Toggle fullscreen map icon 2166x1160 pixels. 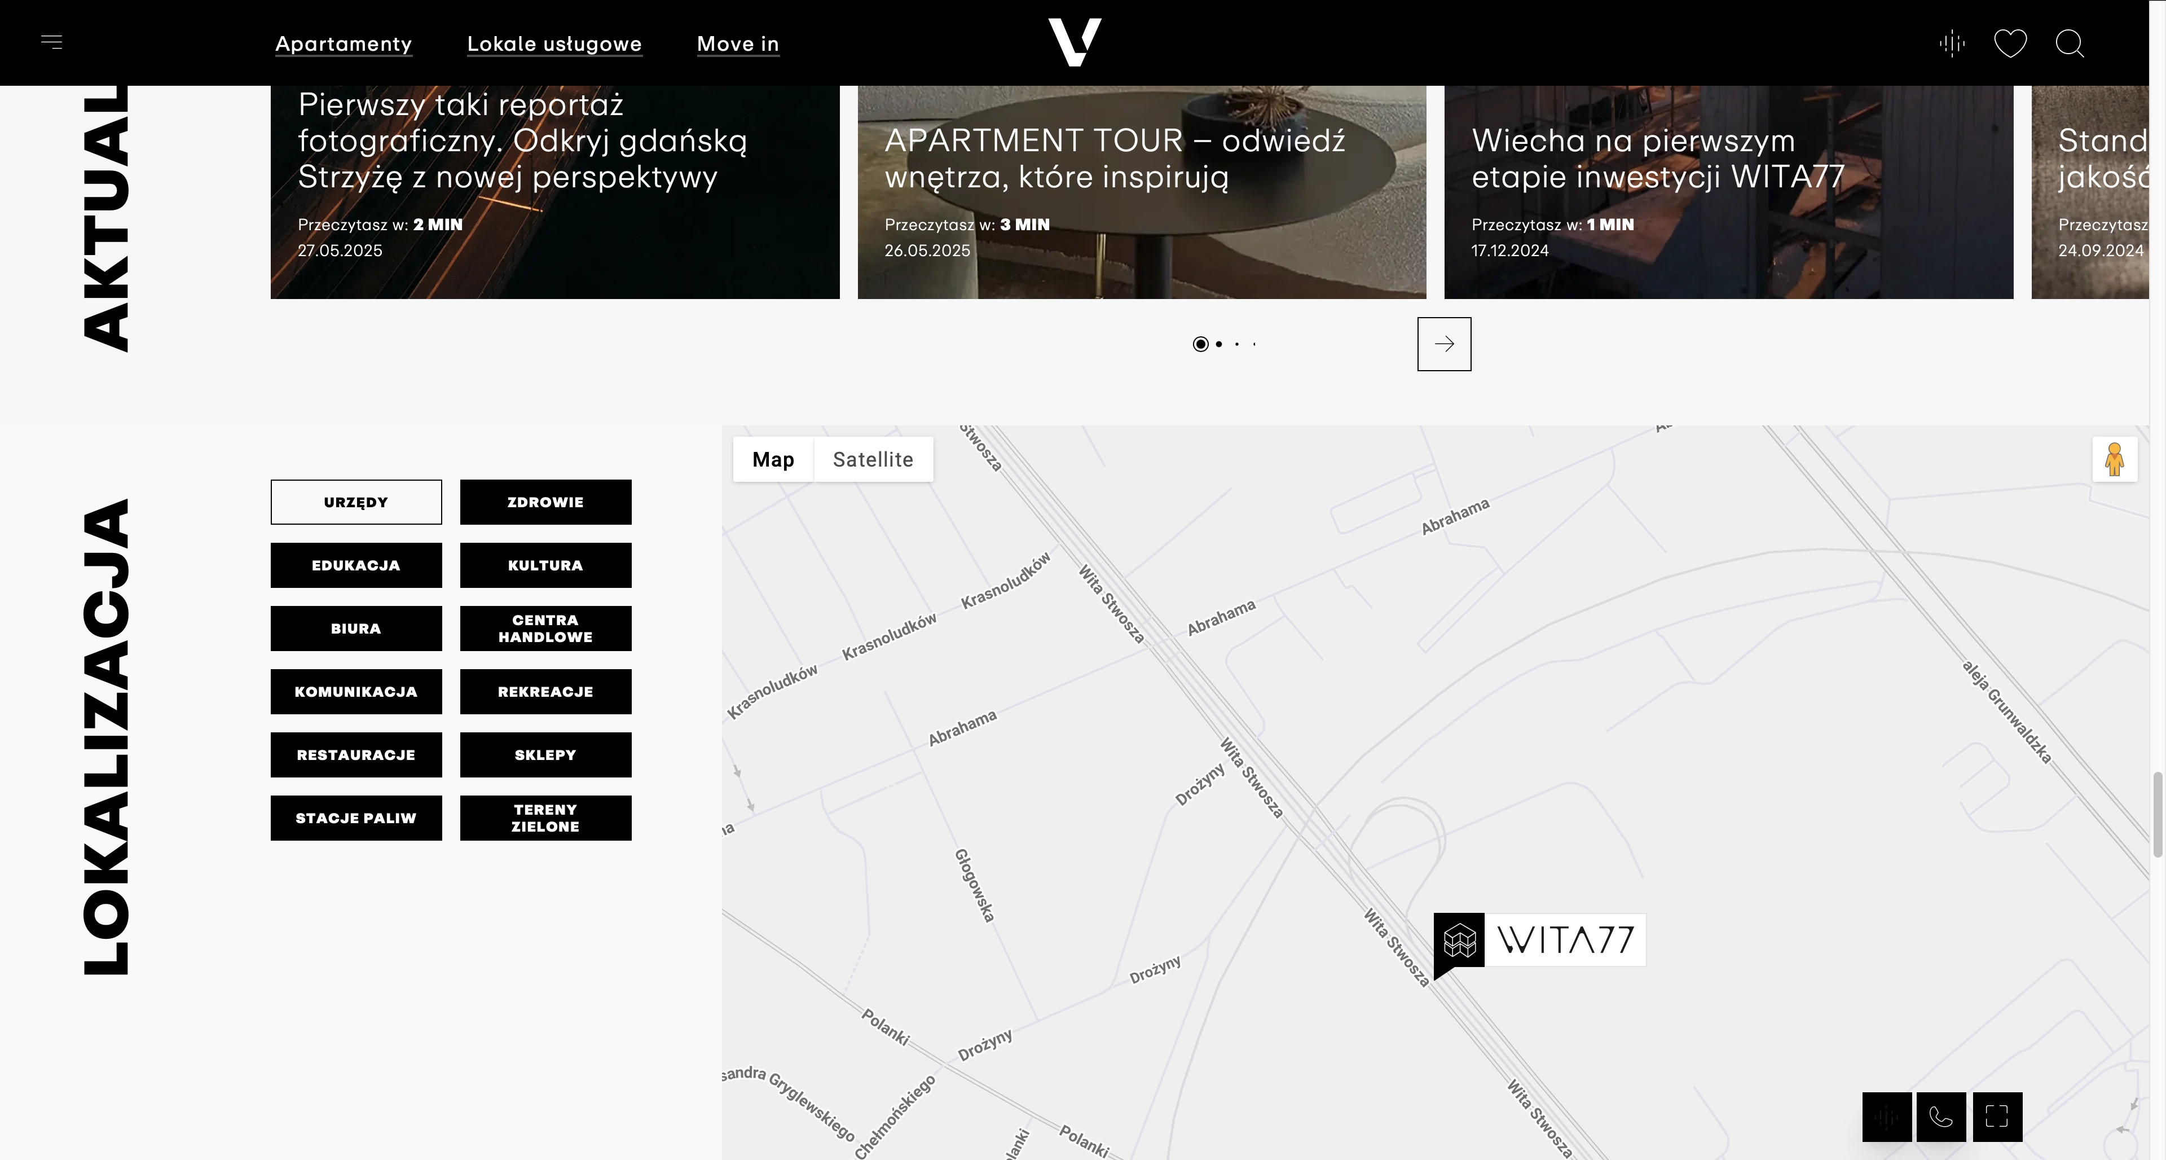(x=1997, y=1116)
